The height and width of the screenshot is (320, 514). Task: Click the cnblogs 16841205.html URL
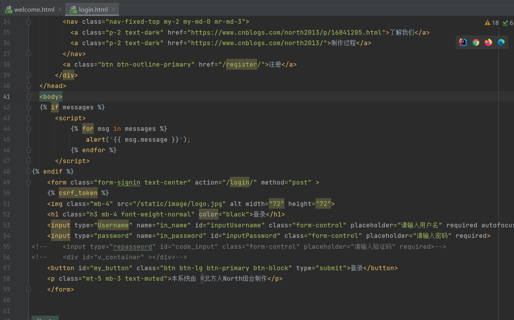(286, 32)
